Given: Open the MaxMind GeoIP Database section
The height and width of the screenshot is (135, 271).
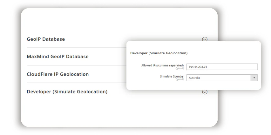Looking at the screenshot, I should coord(58,57).
